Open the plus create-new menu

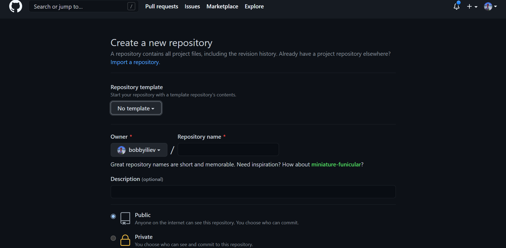pyautogui.click(x=472, y=6)
